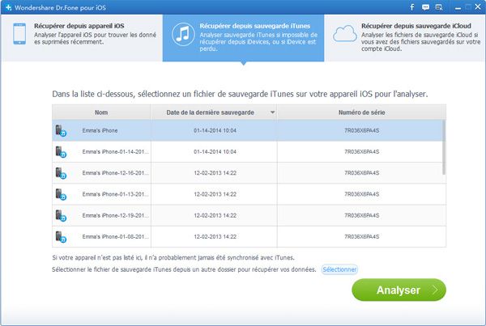Click serial number in Emma's iPhone-01-14 row
Screen dimensions: 486x326
(362, 152)
